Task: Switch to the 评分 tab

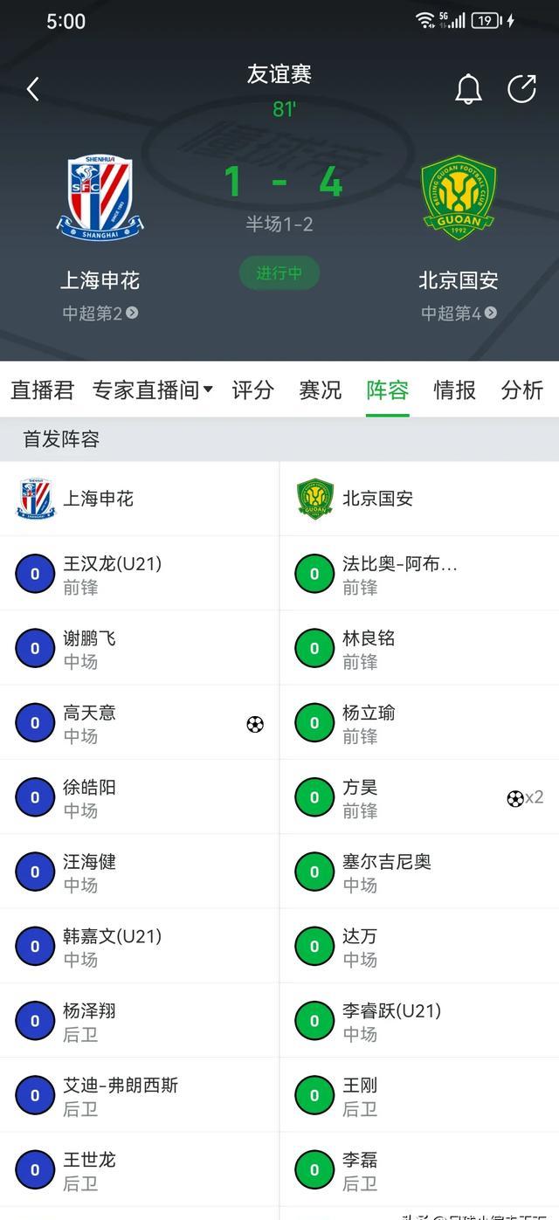Action: (x=252, y=390)
